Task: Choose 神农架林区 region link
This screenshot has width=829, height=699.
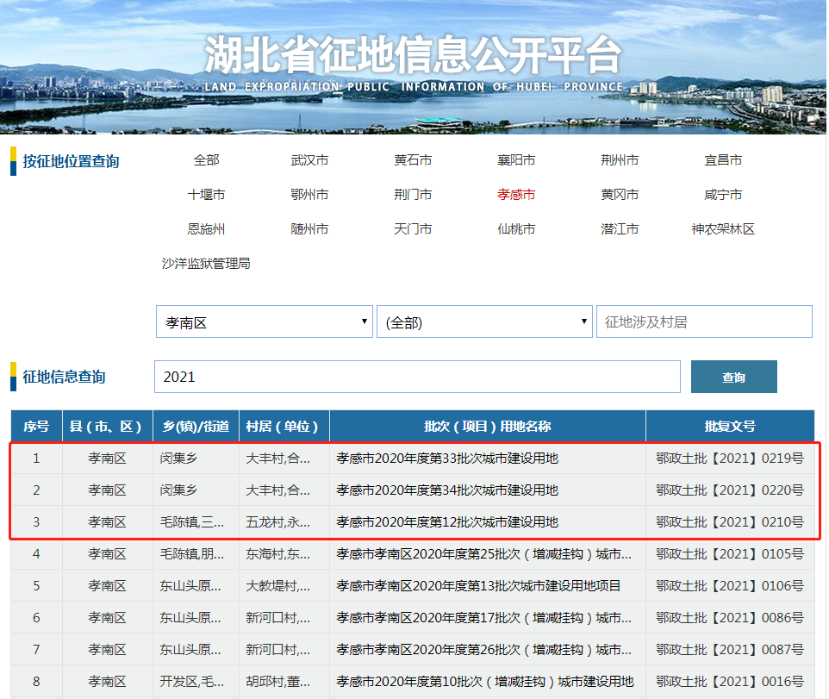Action: pyautogui.click(x=723, y=229)
